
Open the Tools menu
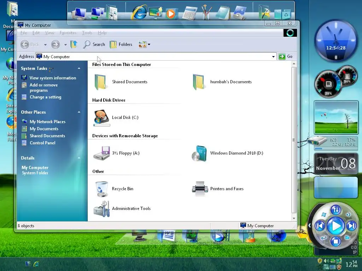click(x=87, y=33)
